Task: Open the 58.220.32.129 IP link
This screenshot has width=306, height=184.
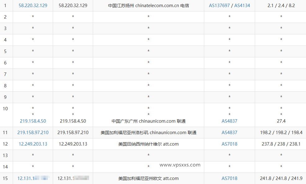Action: point(33,6)
